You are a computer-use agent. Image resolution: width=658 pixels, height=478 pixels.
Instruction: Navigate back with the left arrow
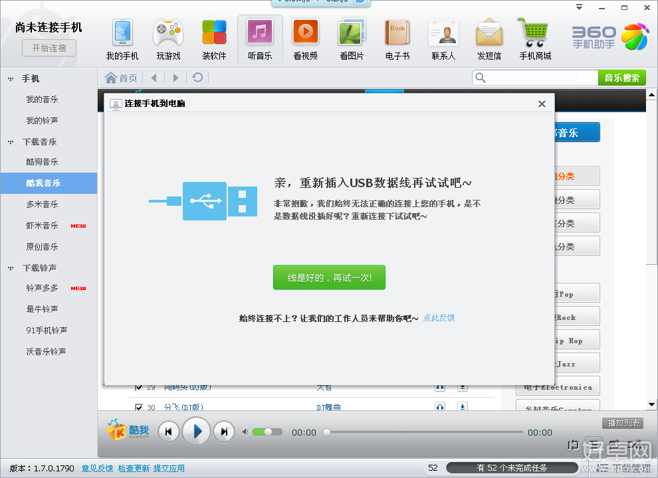pos(154,78)
